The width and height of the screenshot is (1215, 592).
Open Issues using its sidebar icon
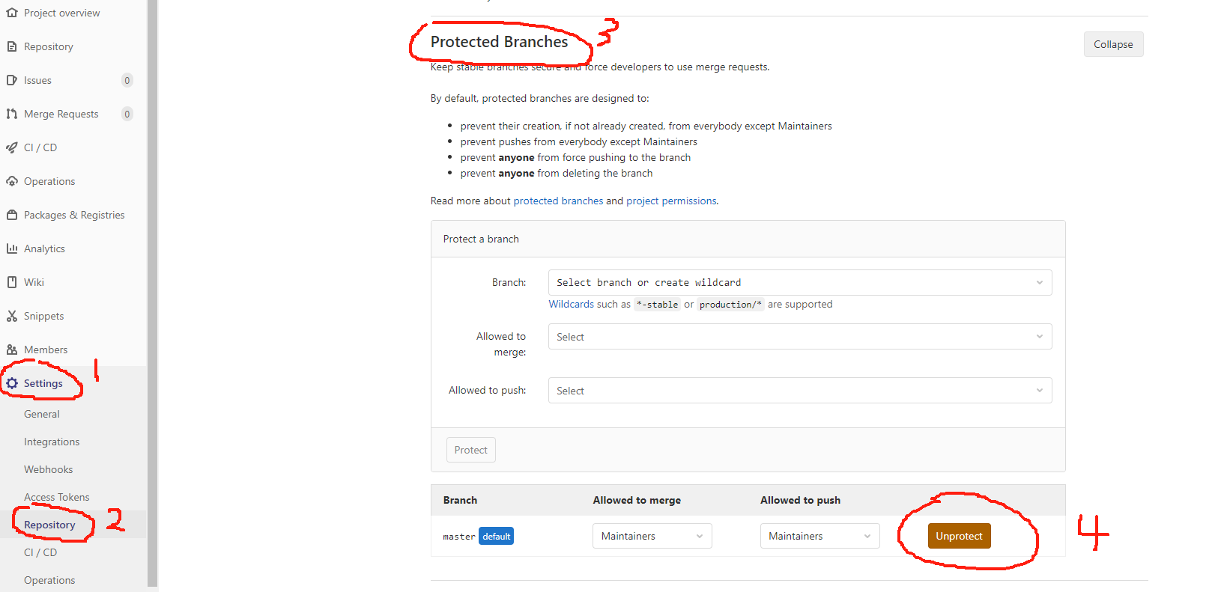pos(12,80)
